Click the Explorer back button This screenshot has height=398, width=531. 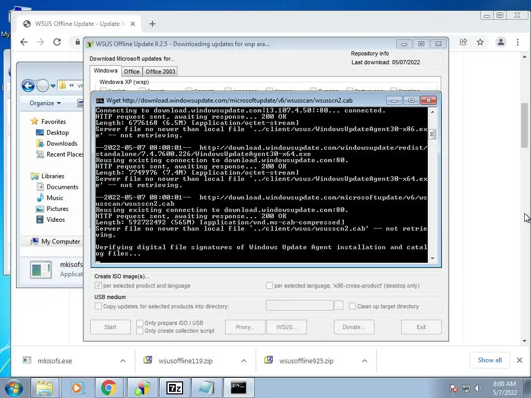tap(28, 86)
